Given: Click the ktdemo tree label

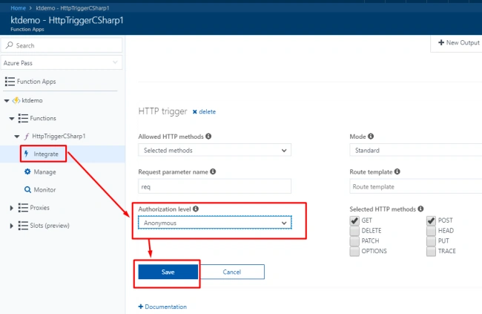Looking at the screenshot, I should 33,100.
